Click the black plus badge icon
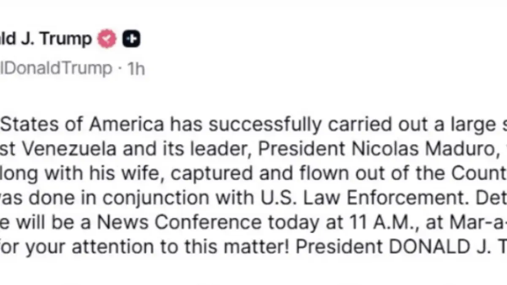507x285 pixels. point(131,39)
